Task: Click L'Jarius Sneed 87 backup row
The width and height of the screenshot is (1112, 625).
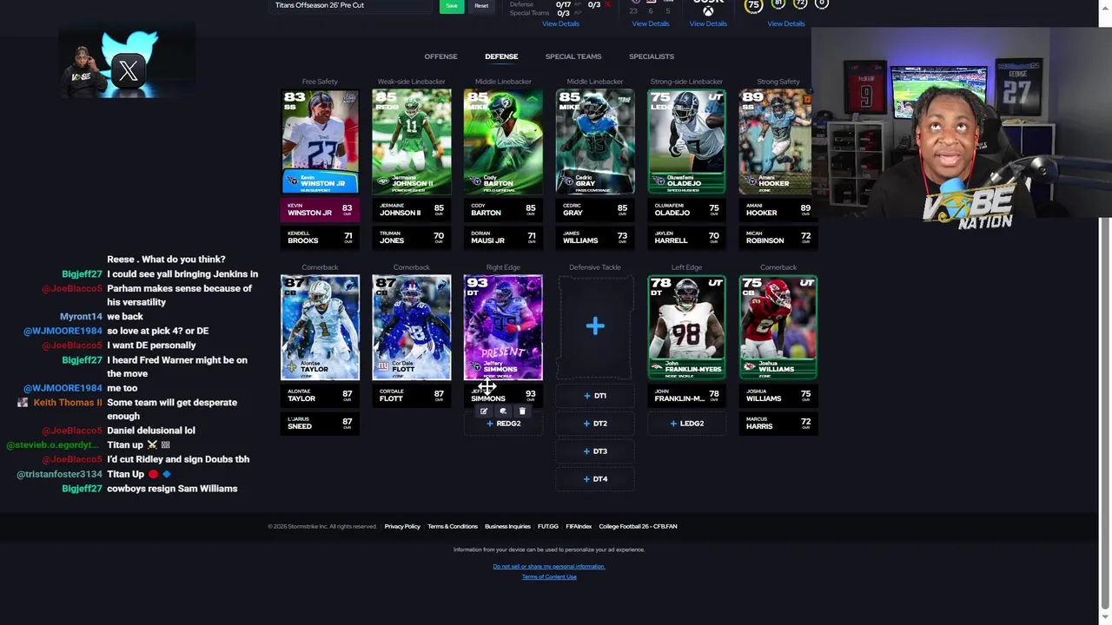Action: tap(320, 423)
